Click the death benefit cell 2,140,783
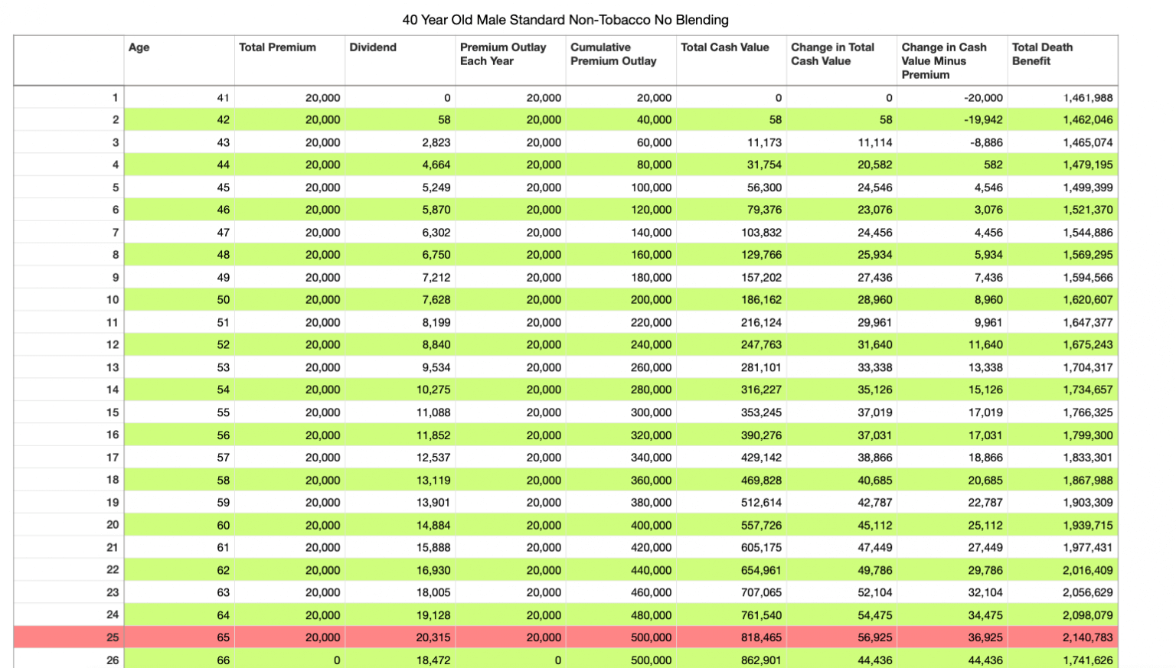The image size is (1176, 668). coord(1087,637)
